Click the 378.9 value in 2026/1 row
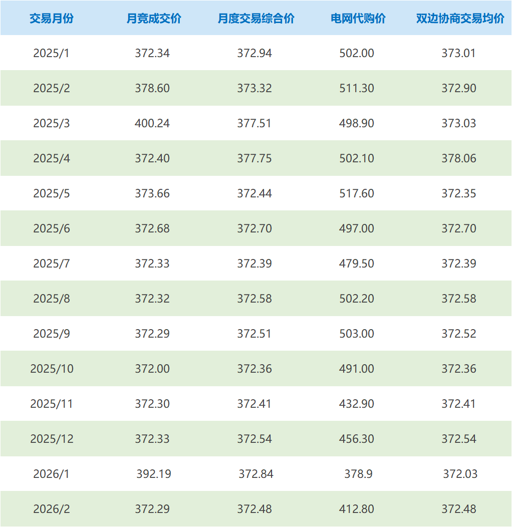Image resolution: width=512 pixels, height=527 pixels. (x=358, y=474)
